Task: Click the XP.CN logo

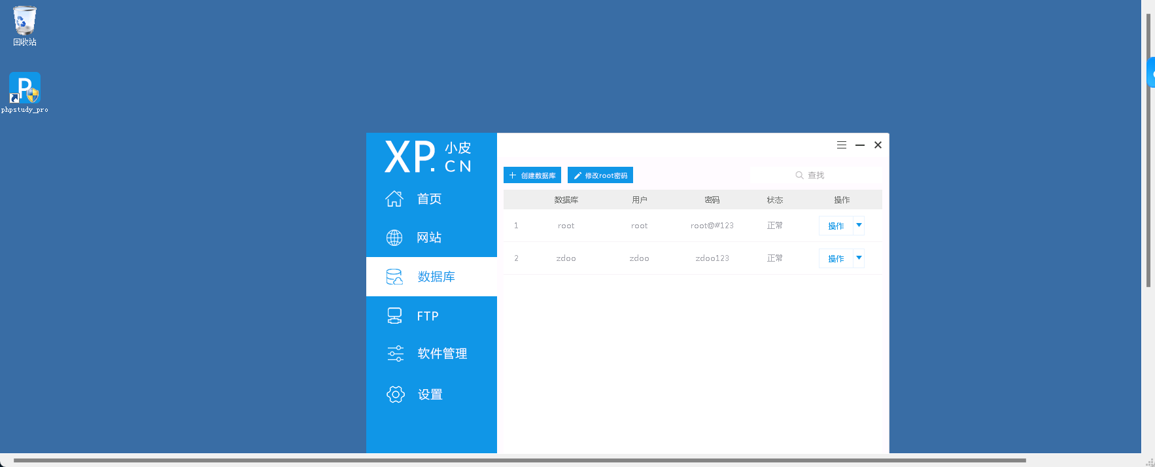Action: coord(428,157)
